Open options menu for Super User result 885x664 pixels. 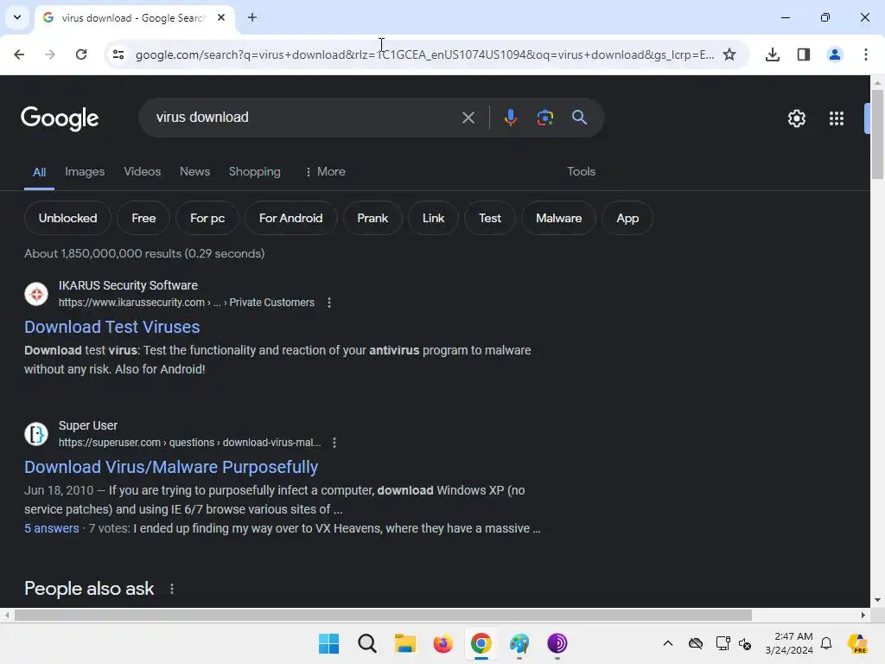tap(334, 443)
